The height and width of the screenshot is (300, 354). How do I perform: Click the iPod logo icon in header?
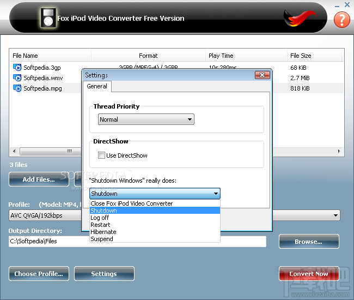48,18
